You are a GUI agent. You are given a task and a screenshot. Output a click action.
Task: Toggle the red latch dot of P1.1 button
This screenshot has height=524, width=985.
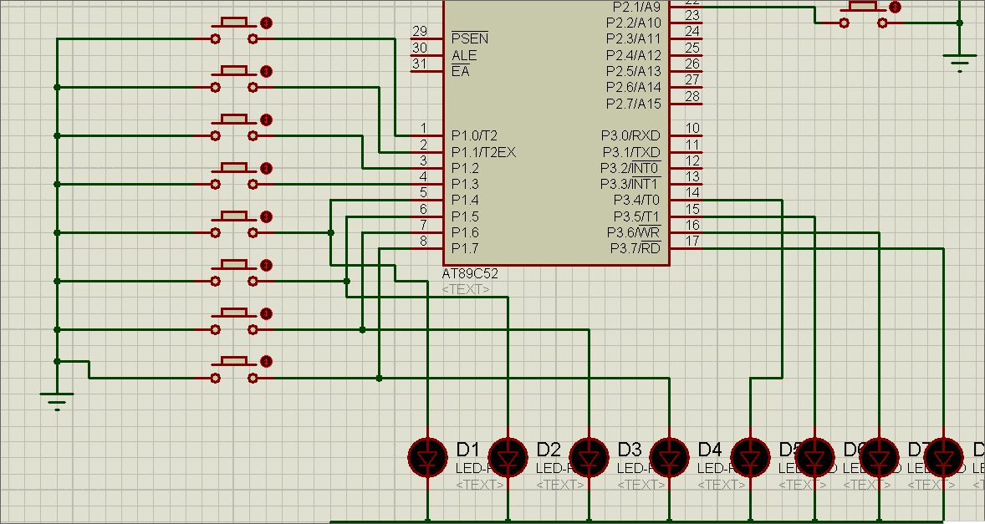click(266, 71)
